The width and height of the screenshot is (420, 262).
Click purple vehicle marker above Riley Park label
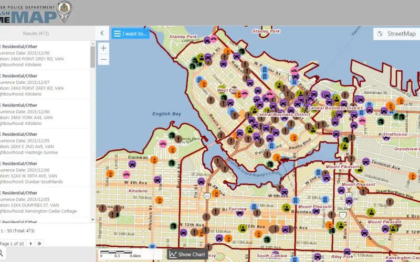coord(347,252)
